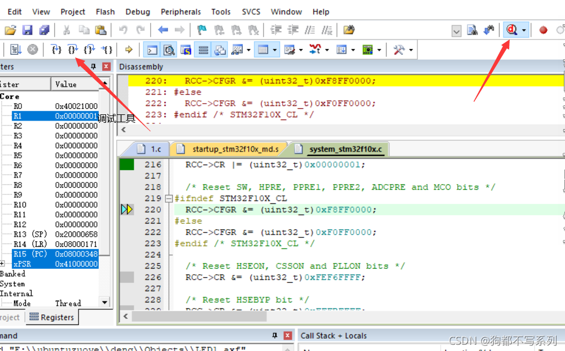Click the Step Into debug icon
The width and height of the screenshot is (565, 351).
[56, 50]
